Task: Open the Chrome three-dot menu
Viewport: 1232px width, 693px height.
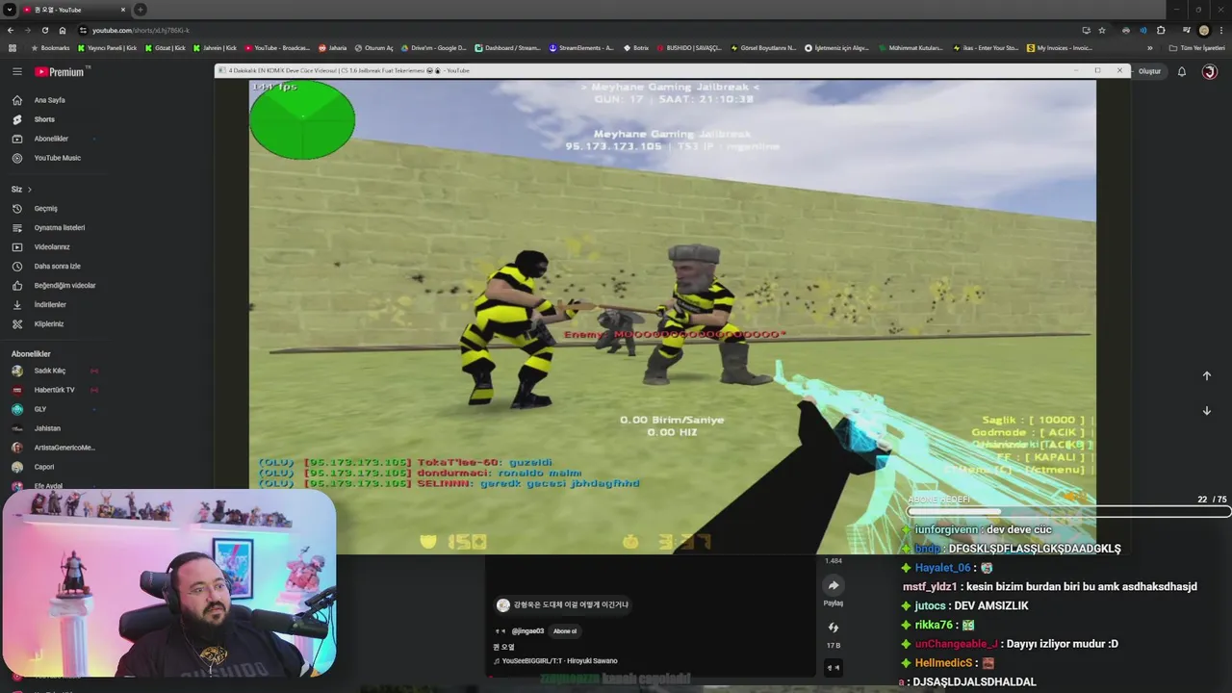Action: click(1220, 30)
